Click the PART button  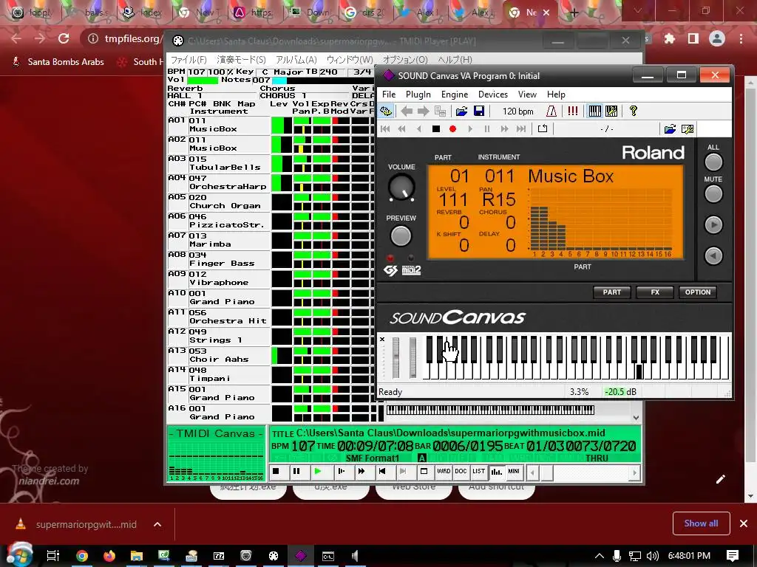(611, 292)
